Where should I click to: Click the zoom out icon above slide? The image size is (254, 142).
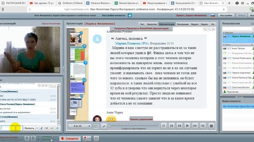(x=209, y=29)
